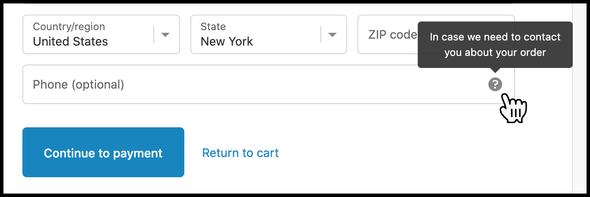The width and height of the screenshot is (590, 197).
Task: Click the partially visible field above Country/region
Action: [x=268, y=3]
